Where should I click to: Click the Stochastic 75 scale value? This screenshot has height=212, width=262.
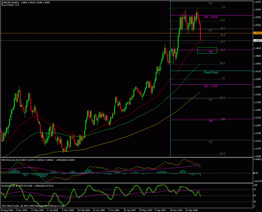pos(255,189)
